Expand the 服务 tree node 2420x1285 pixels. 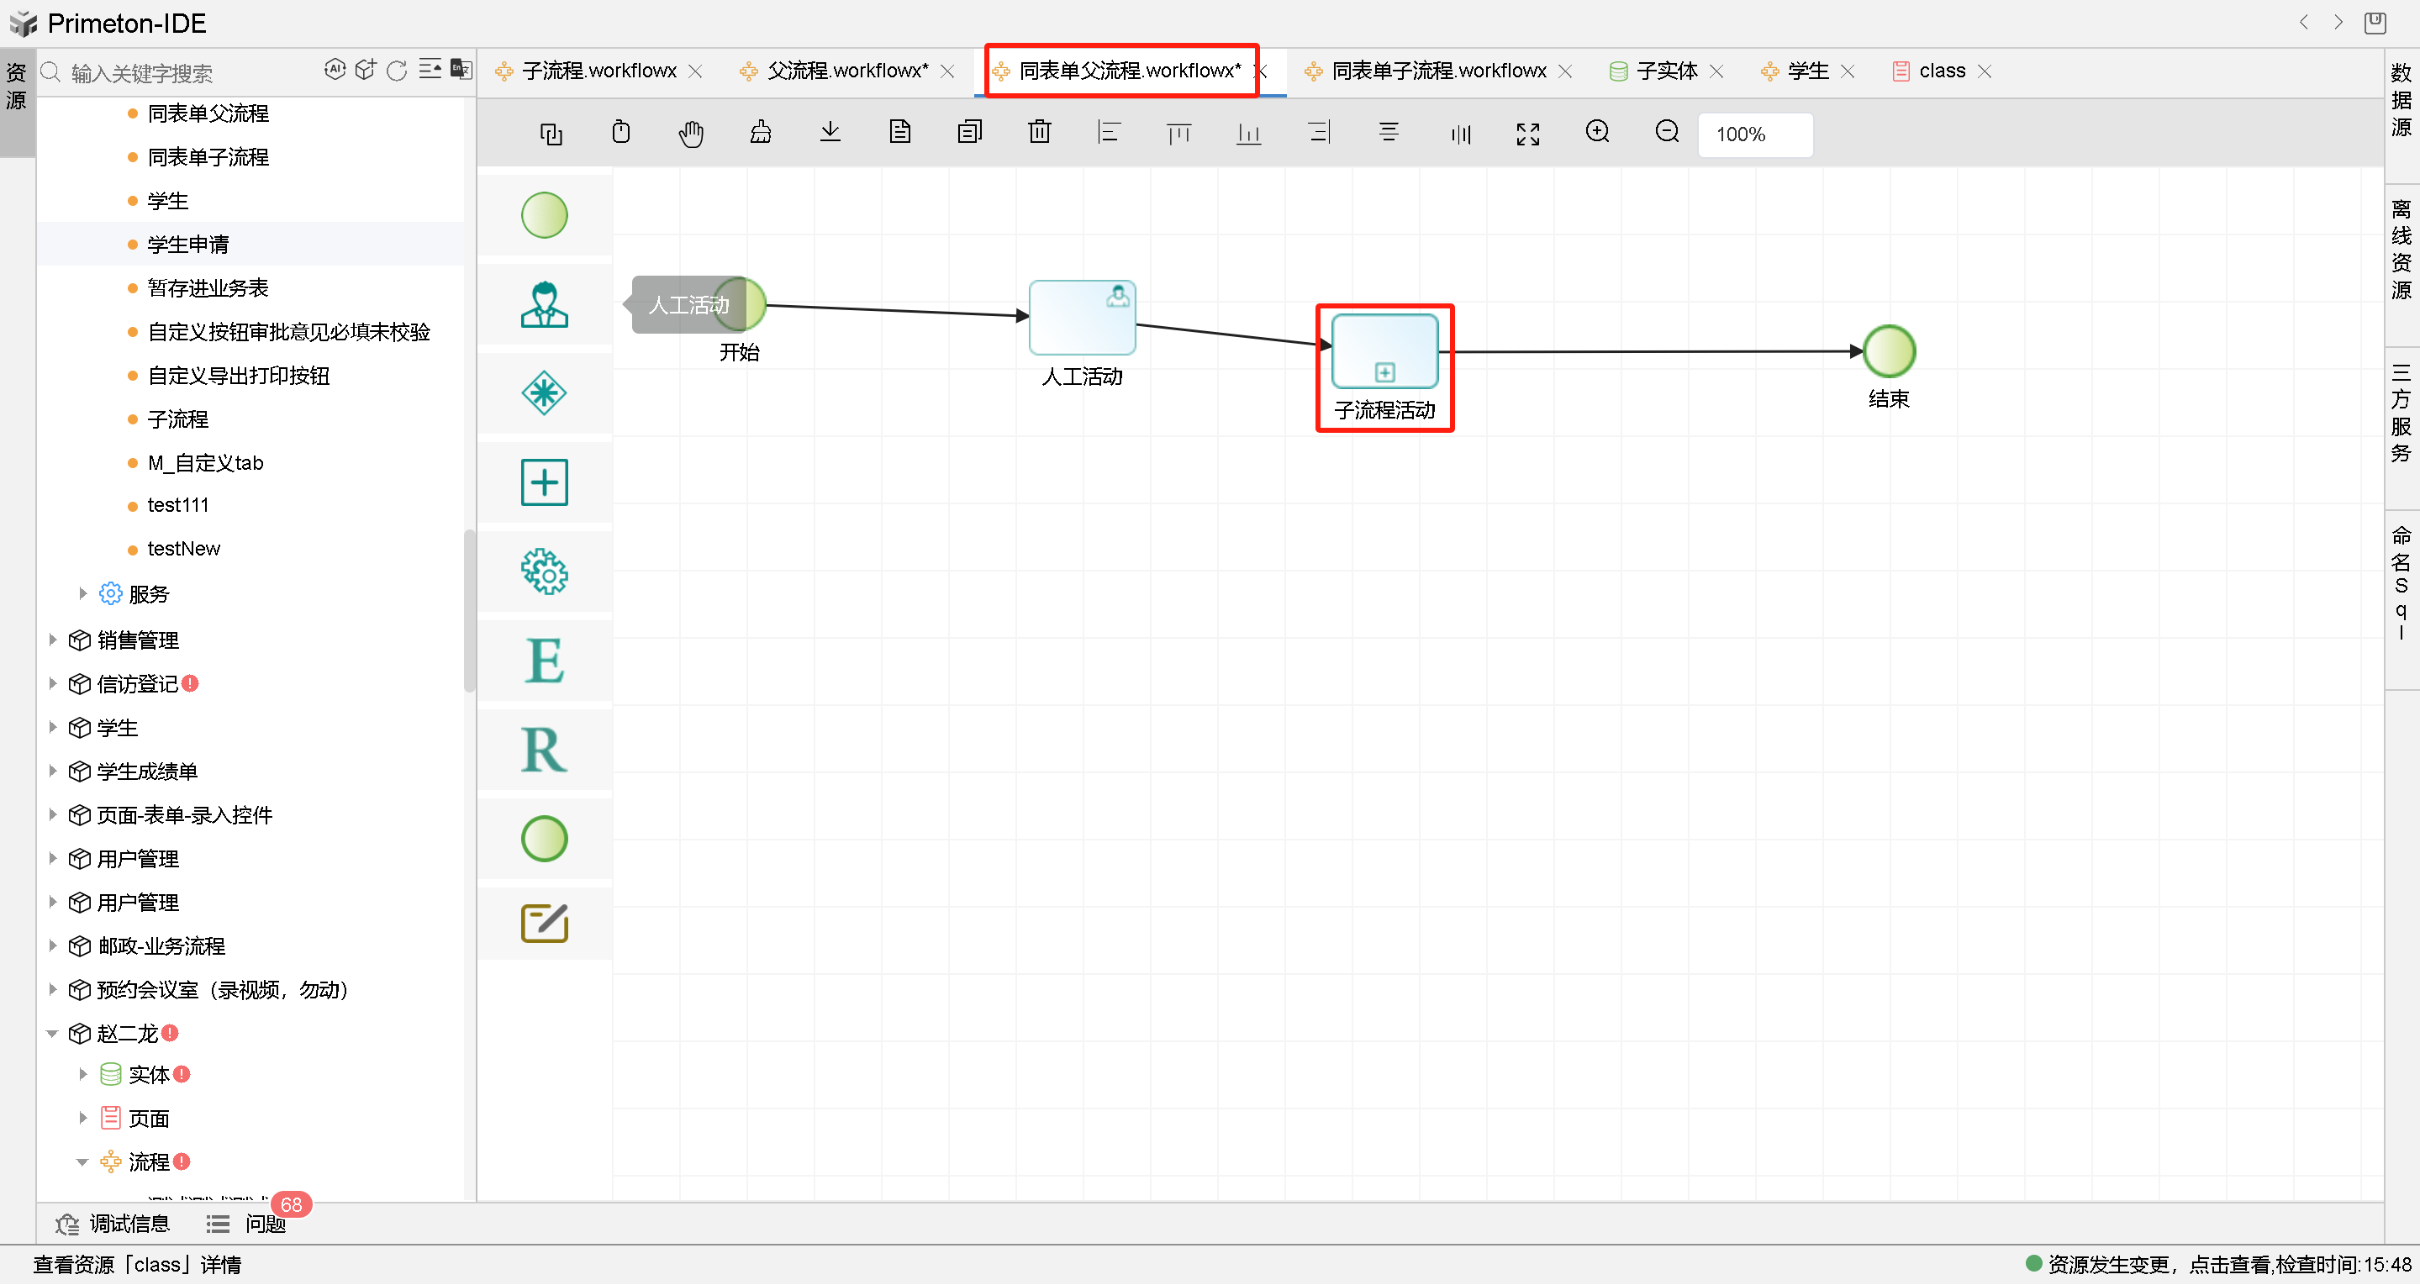pyautogui.click(x=82, y=594)
